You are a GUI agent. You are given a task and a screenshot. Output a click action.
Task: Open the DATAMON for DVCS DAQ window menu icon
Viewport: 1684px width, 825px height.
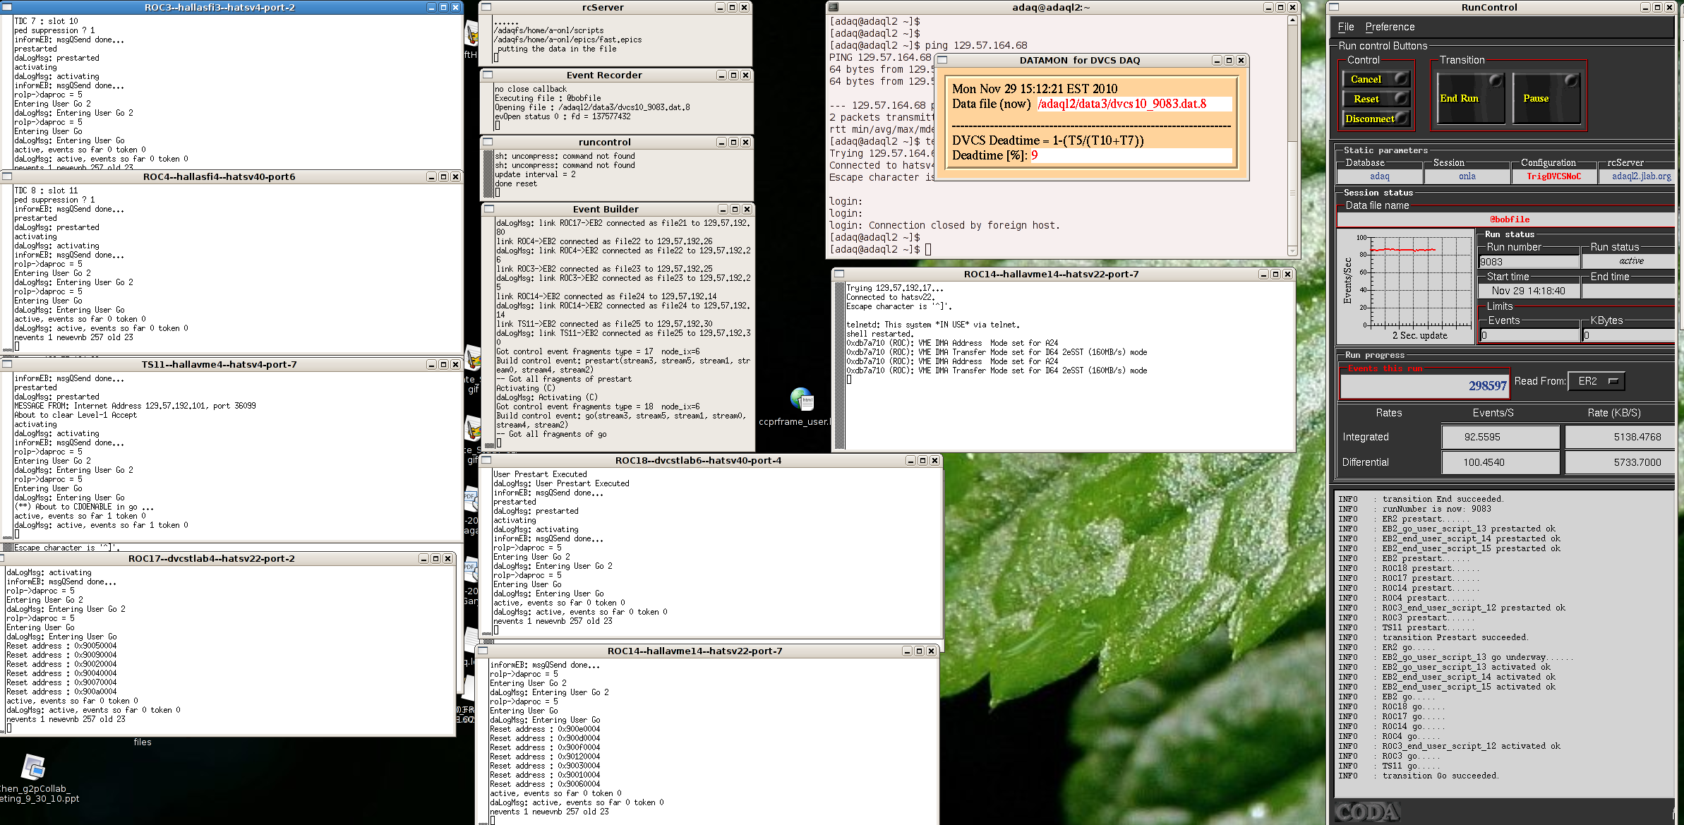pyautogui.click(x=942, y=60)
